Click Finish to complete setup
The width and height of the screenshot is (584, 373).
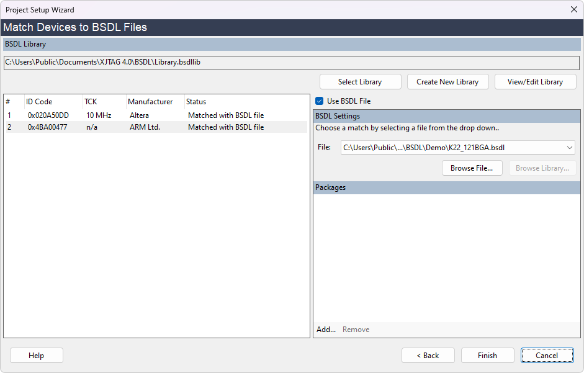click(487, 356)
